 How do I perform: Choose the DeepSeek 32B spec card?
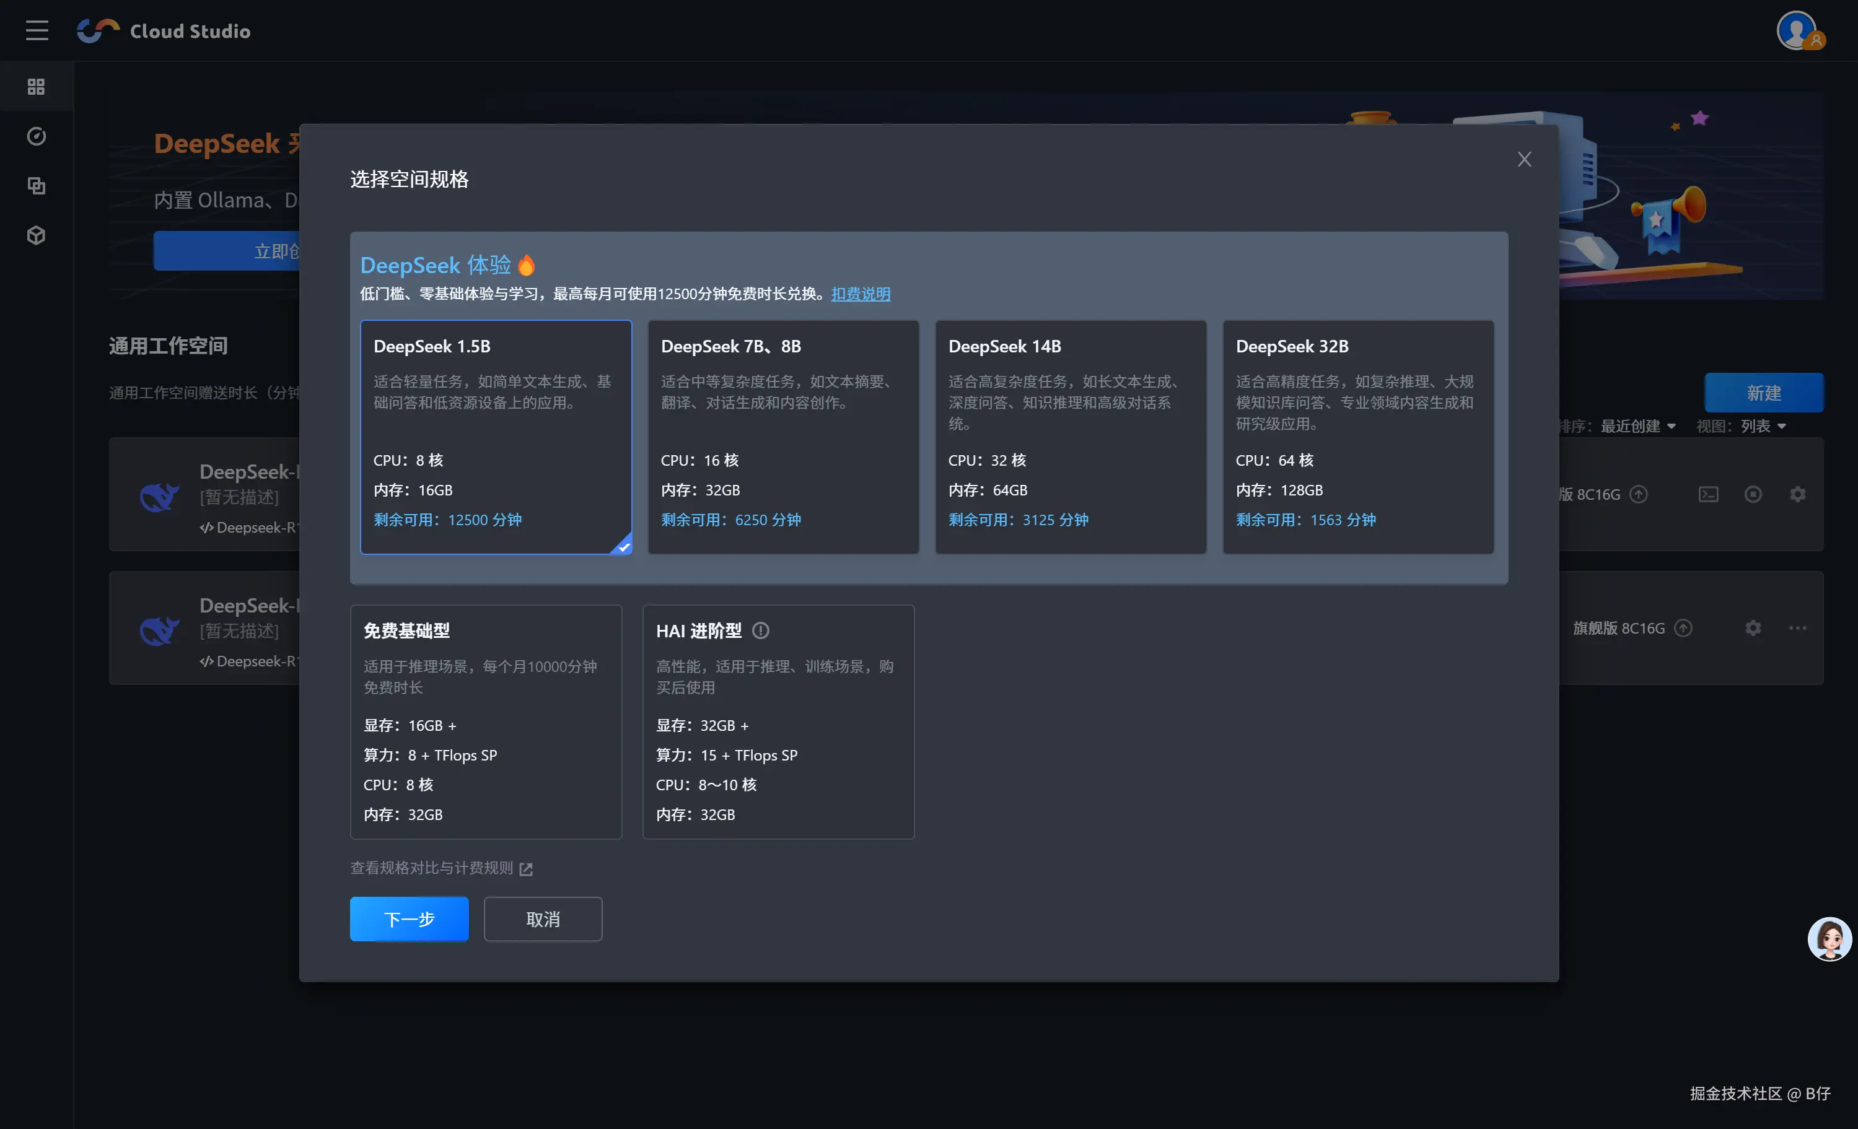1357,437
